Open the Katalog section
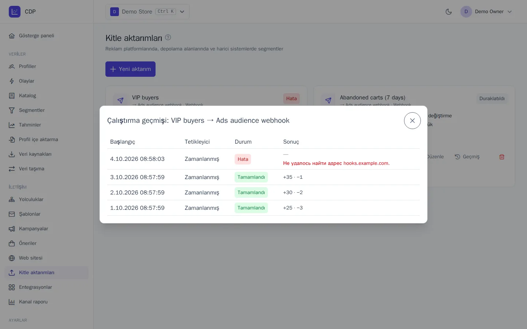The image size is (527, 329). (46, 96)
